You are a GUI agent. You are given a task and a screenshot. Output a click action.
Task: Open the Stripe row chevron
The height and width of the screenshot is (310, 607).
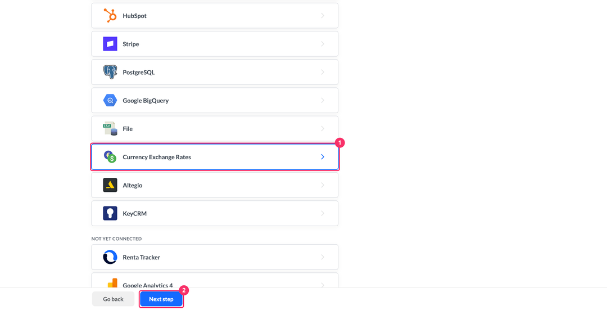[x=323, y=44]
